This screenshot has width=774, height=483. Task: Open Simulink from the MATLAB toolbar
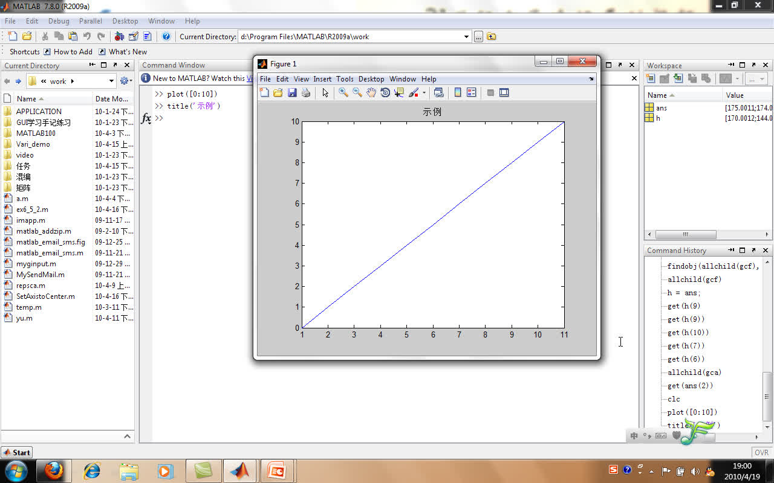tap(119, 36)
